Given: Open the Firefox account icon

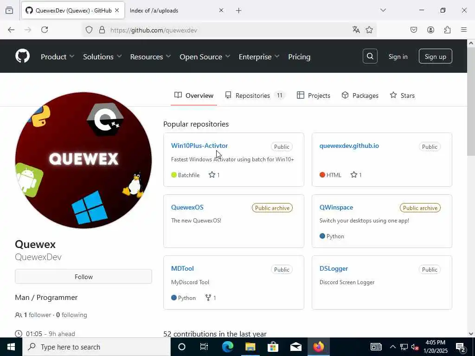Looking at the screenshot, I should coord(430,30).
